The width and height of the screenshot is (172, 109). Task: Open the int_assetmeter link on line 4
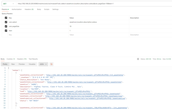coord(85,75)
